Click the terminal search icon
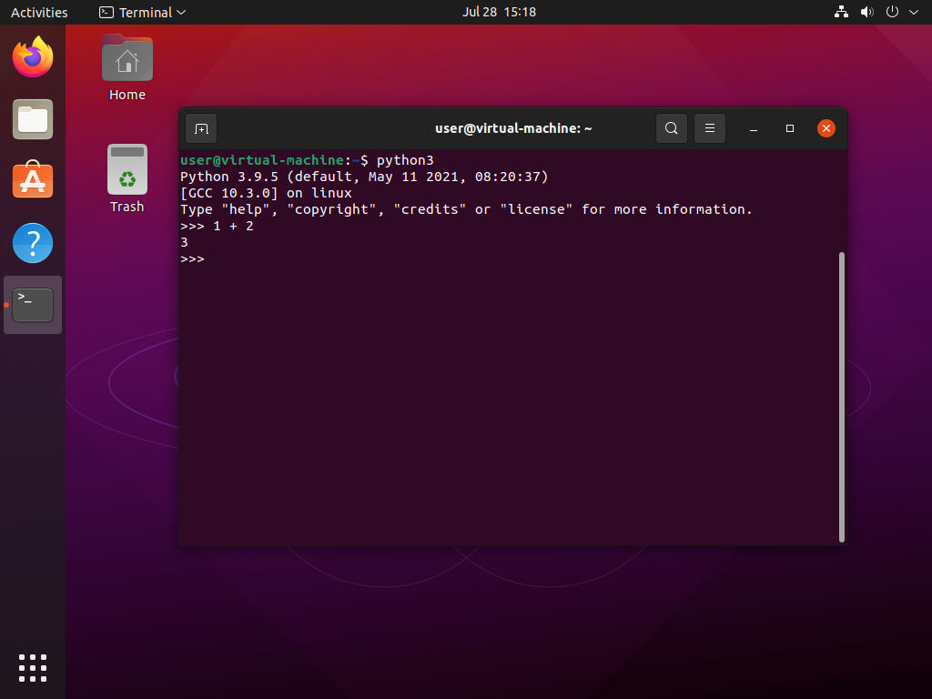 [x=671, y=128]
